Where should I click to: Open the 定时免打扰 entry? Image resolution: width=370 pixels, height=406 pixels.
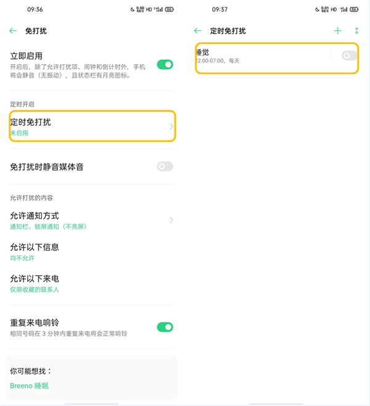point(86,126)
